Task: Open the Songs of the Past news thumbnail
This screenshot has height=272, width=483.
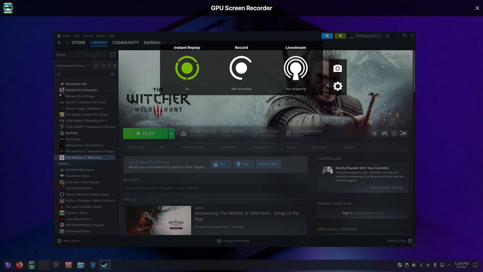Action: (x=159, y=220)
